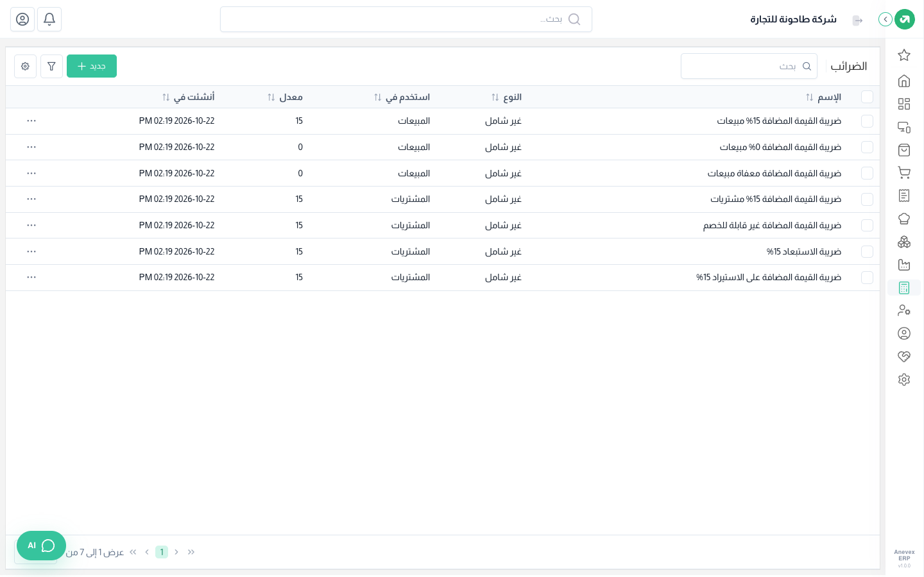
Task: Open row actions for ضريبة الاستبعاد 15%
Action: [31, 251]
